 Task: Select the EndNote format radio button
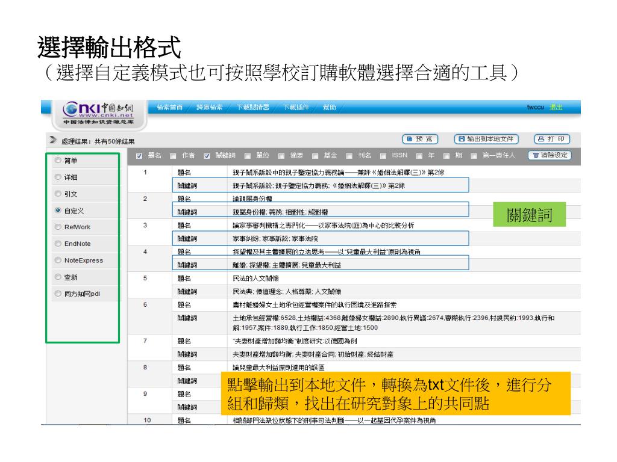[x=58, y=244]
